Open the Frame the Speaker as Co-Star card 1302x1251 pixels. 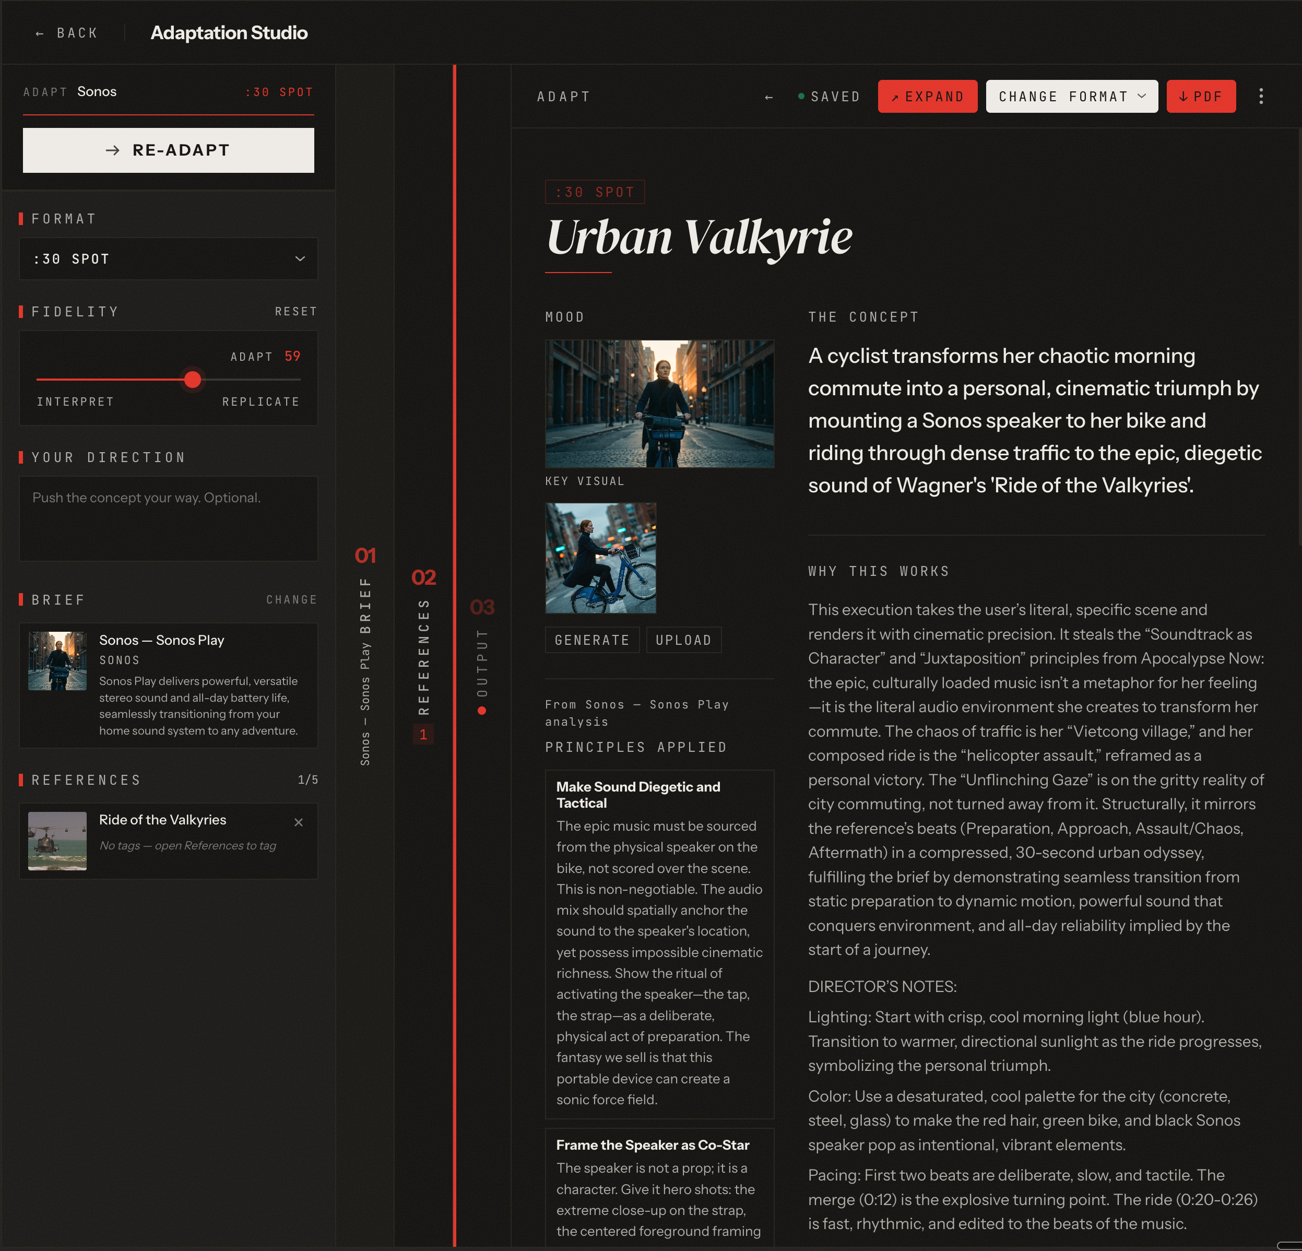pyautogui.click(x=660, y=1187)
